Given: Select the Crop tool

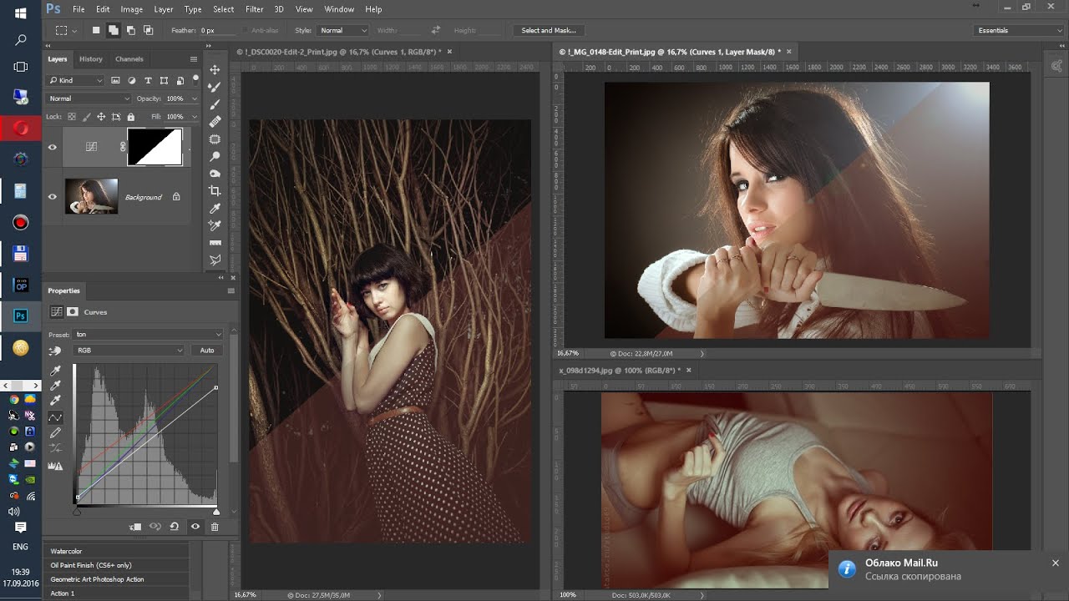Looking at the screenshot, I should point(215,190).
